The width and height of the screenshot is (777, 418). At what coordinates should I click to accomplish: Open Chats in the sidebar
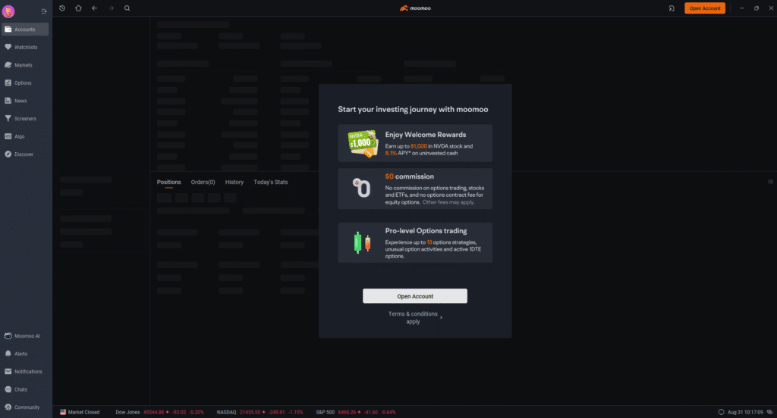25,389
